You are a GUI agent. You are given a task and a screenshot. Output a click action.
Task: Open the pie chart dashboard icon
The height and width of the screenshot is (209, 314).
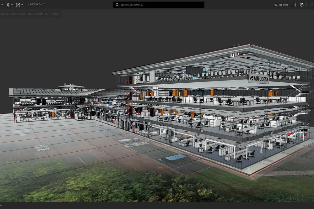pos(302,5)
